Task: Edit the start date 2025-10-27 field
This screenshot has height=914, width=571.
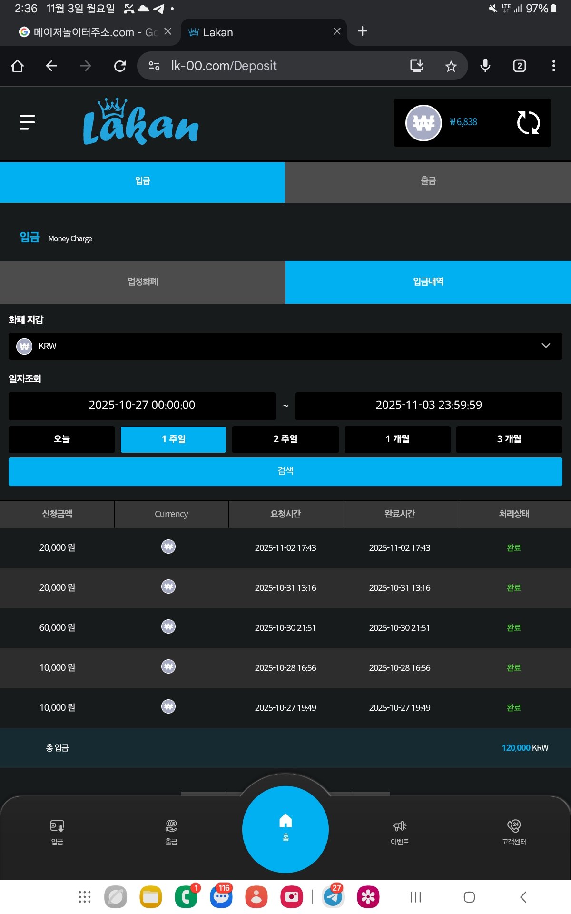Action: tap(142, 406)
